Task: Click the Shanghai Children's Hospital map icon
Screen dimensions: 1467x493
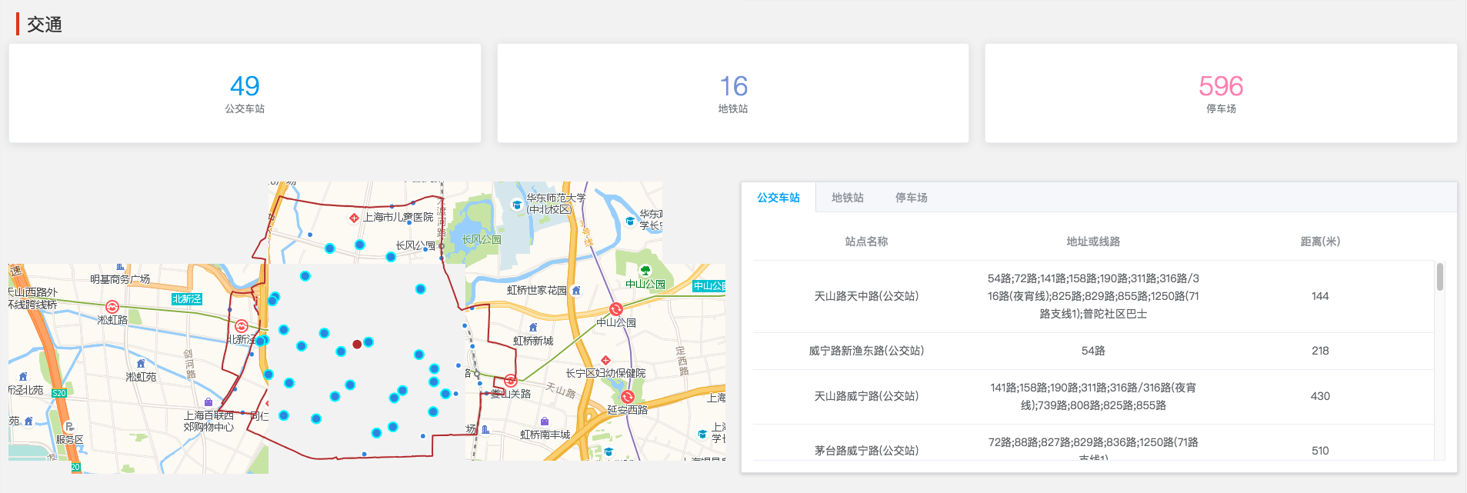Action: click(354, 218)
